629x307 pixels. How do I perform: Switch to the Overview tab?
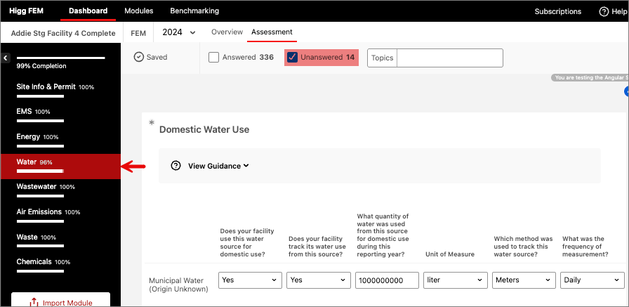(227, 32)
